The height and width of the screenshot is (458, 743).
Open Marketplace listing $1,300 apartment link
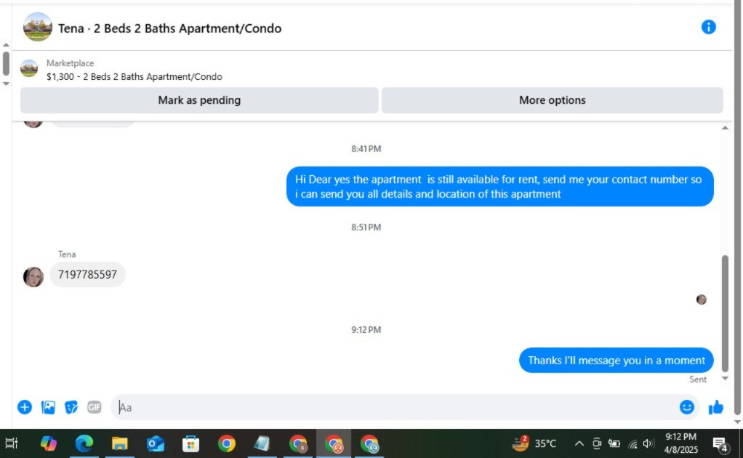(134, 76)
